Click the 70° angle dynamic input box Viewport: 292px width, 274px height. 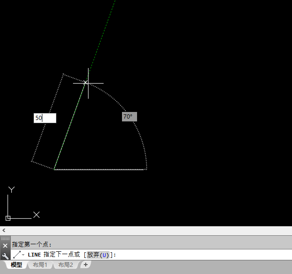pos(130,117)
